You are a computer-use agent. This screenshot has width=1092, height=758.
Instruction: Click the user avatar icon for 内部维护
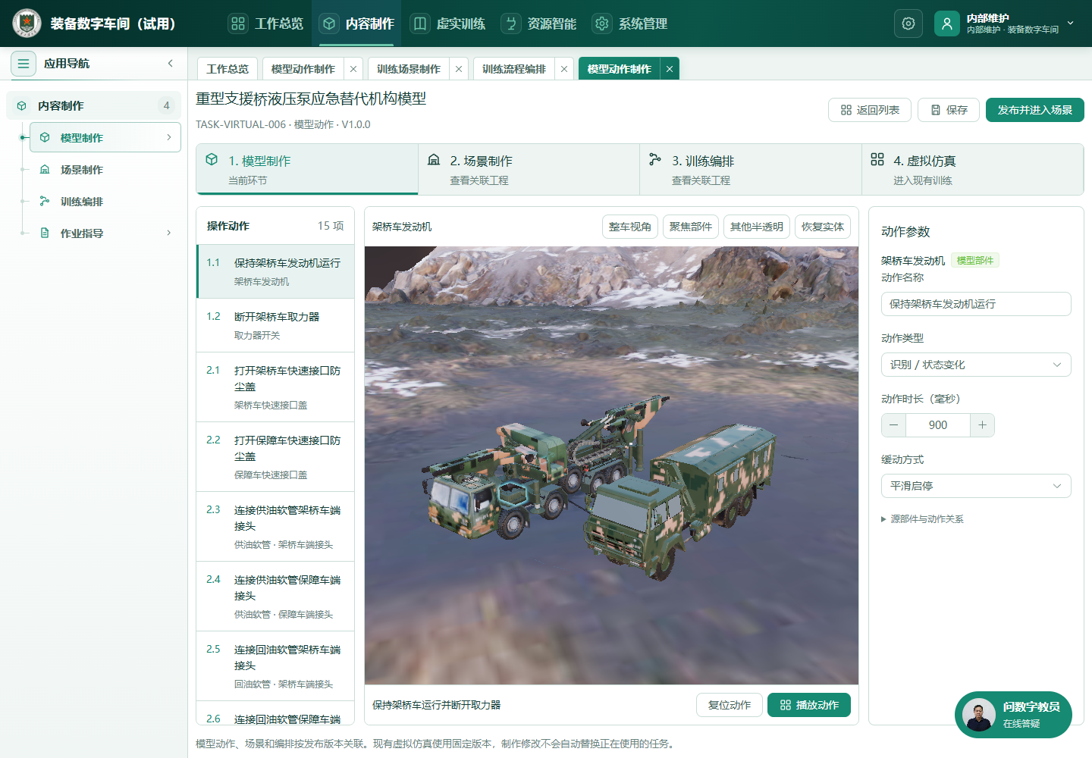click(x=947, y=23)
